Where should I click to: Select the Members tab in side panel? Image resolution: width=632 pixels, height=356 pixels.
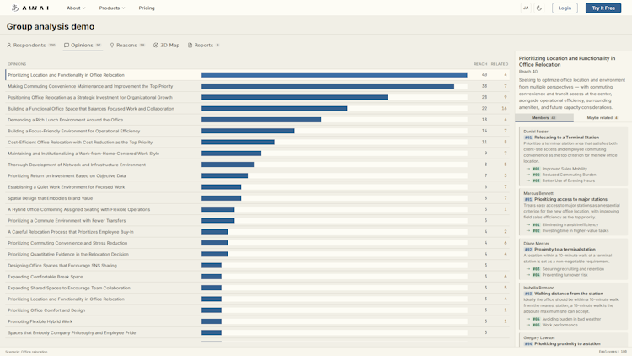click(x=544, y=118)
